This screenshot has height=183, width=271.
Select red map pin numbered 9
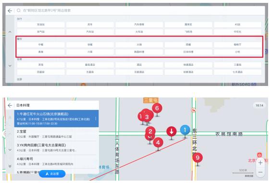click(197, 158)
